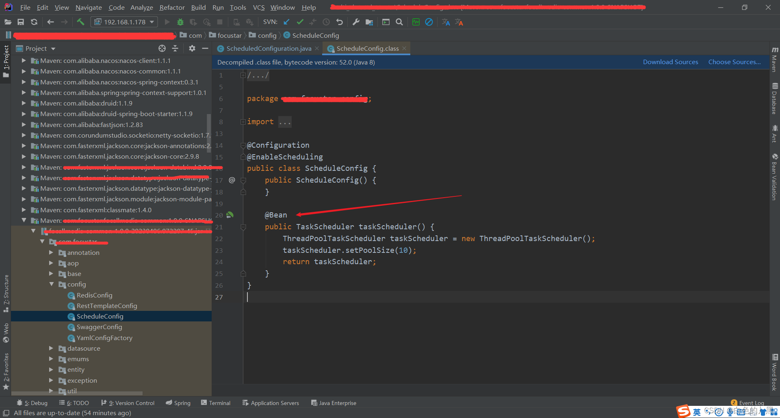Open the VCS menu

pos(258,7)
